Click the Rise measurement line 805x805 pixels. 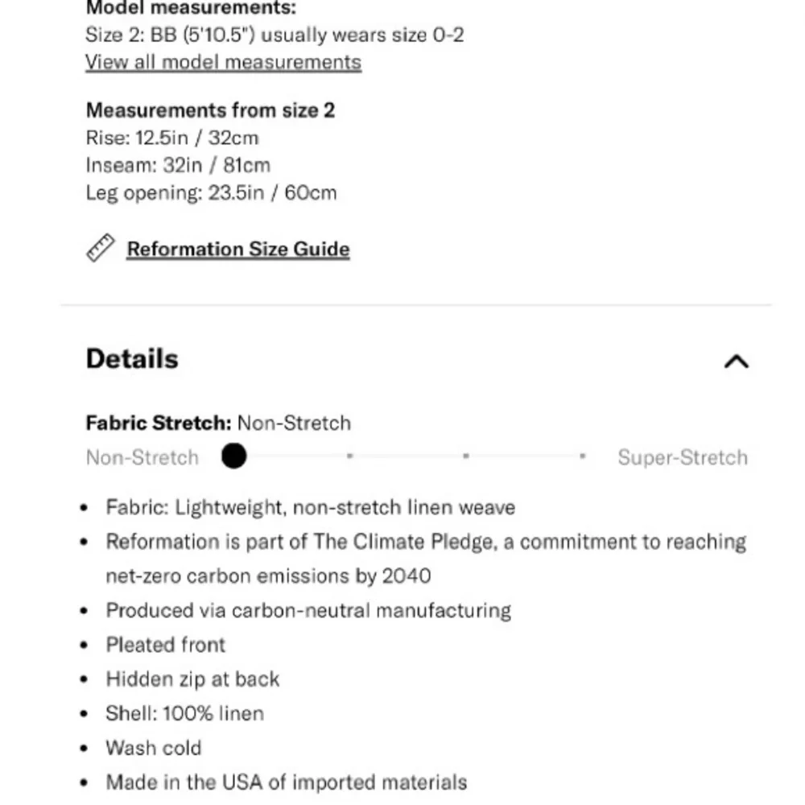point(172,138)
